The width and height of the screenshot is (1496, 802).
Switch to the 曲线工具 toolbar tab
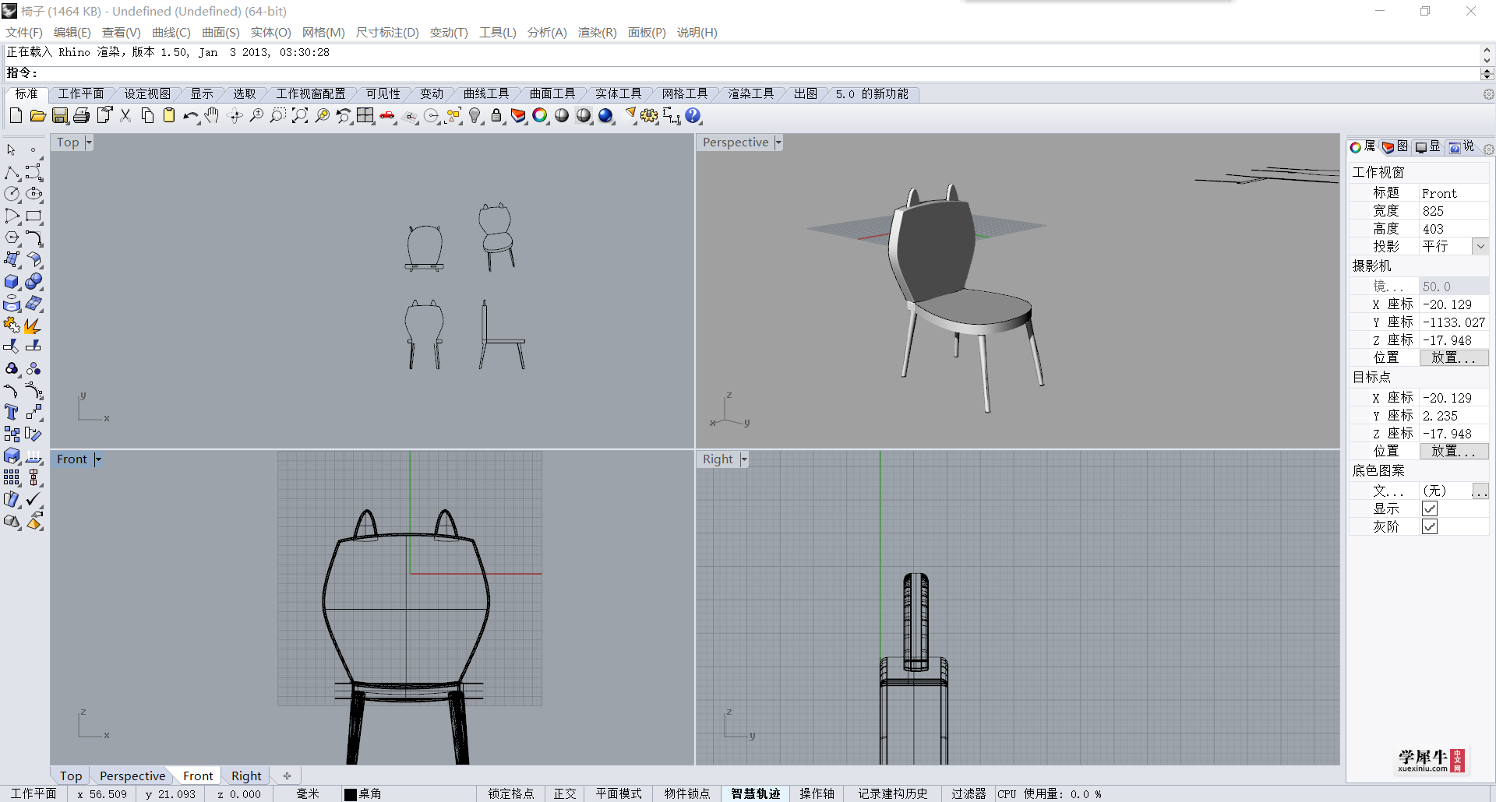(485, 93)
